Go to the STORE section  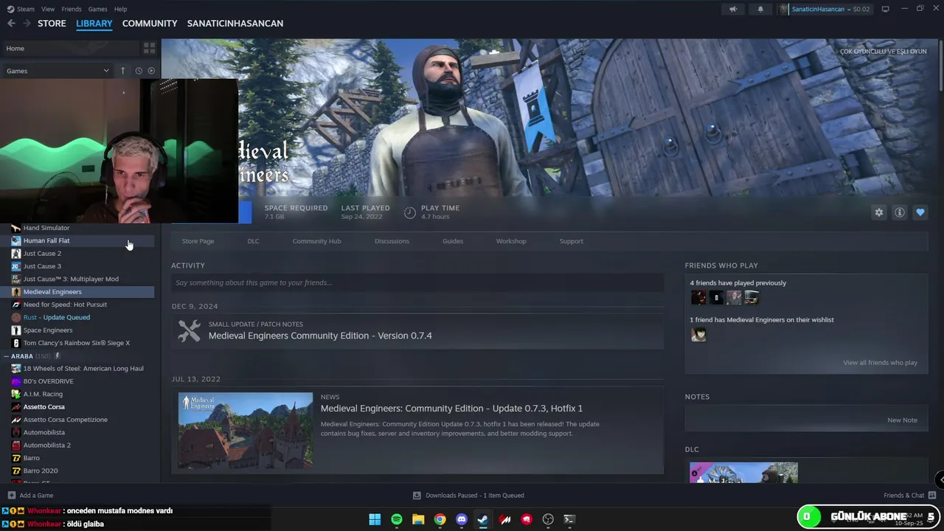pyautogui.click(x=52, y=24)
